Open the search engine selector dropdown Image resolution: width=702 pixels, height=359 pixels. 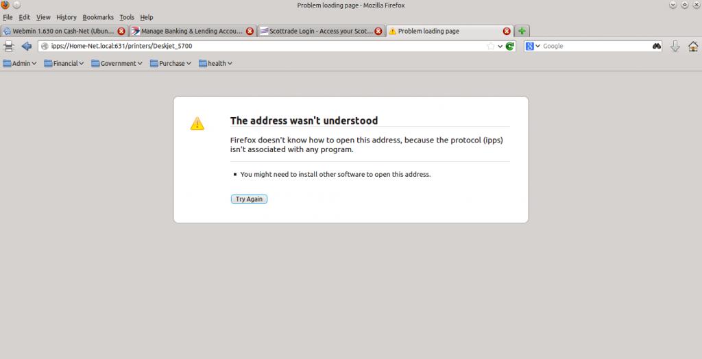[533, 47]
